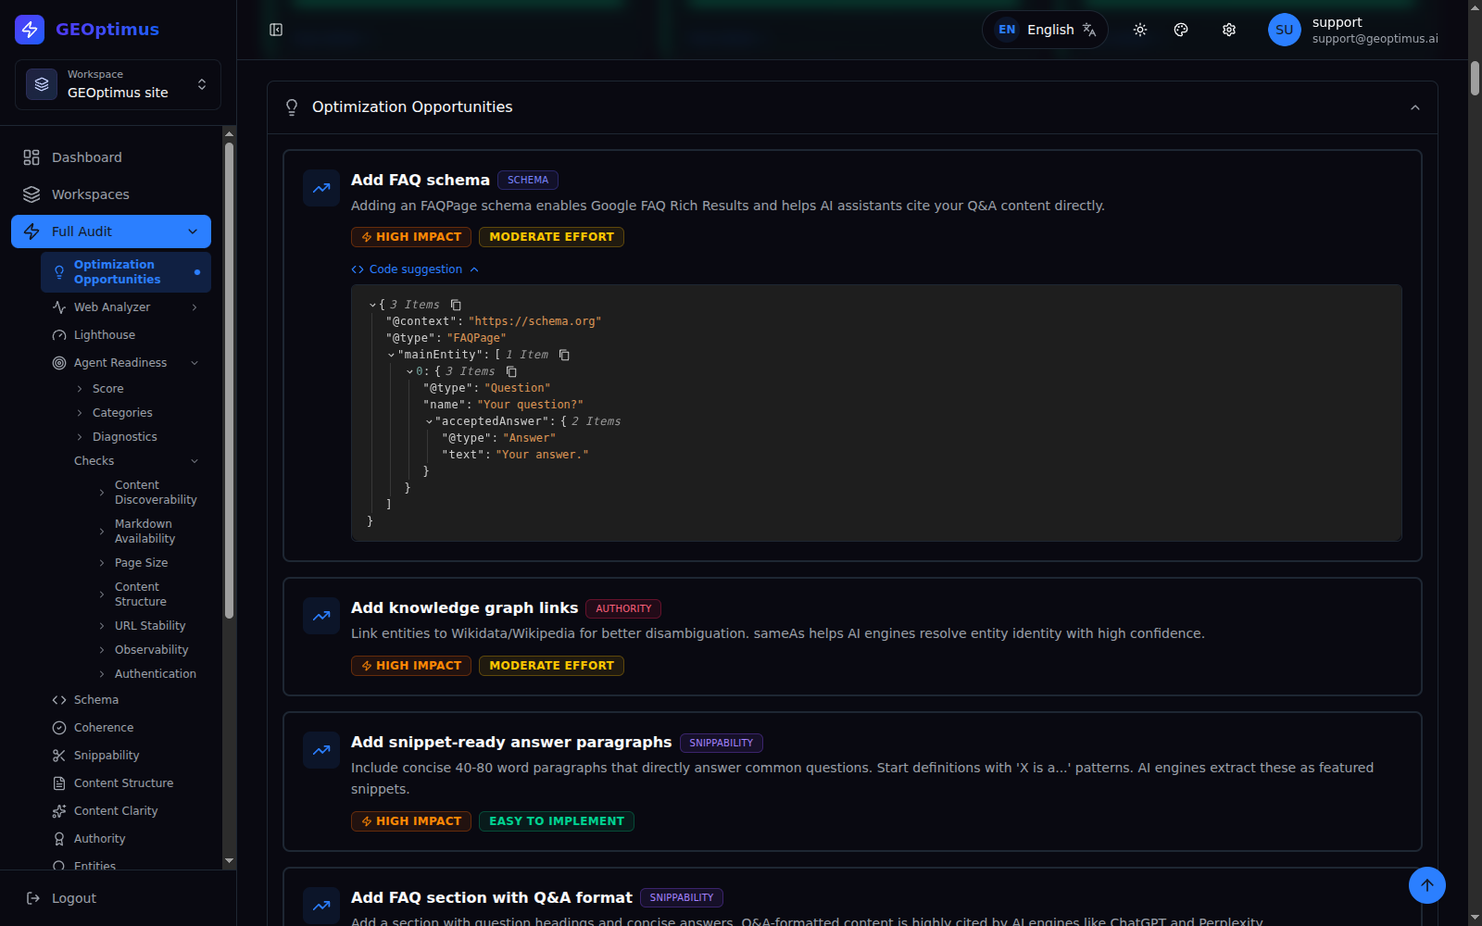
Task: Toggle the sidebar panel icon
Action: point(276,30)
